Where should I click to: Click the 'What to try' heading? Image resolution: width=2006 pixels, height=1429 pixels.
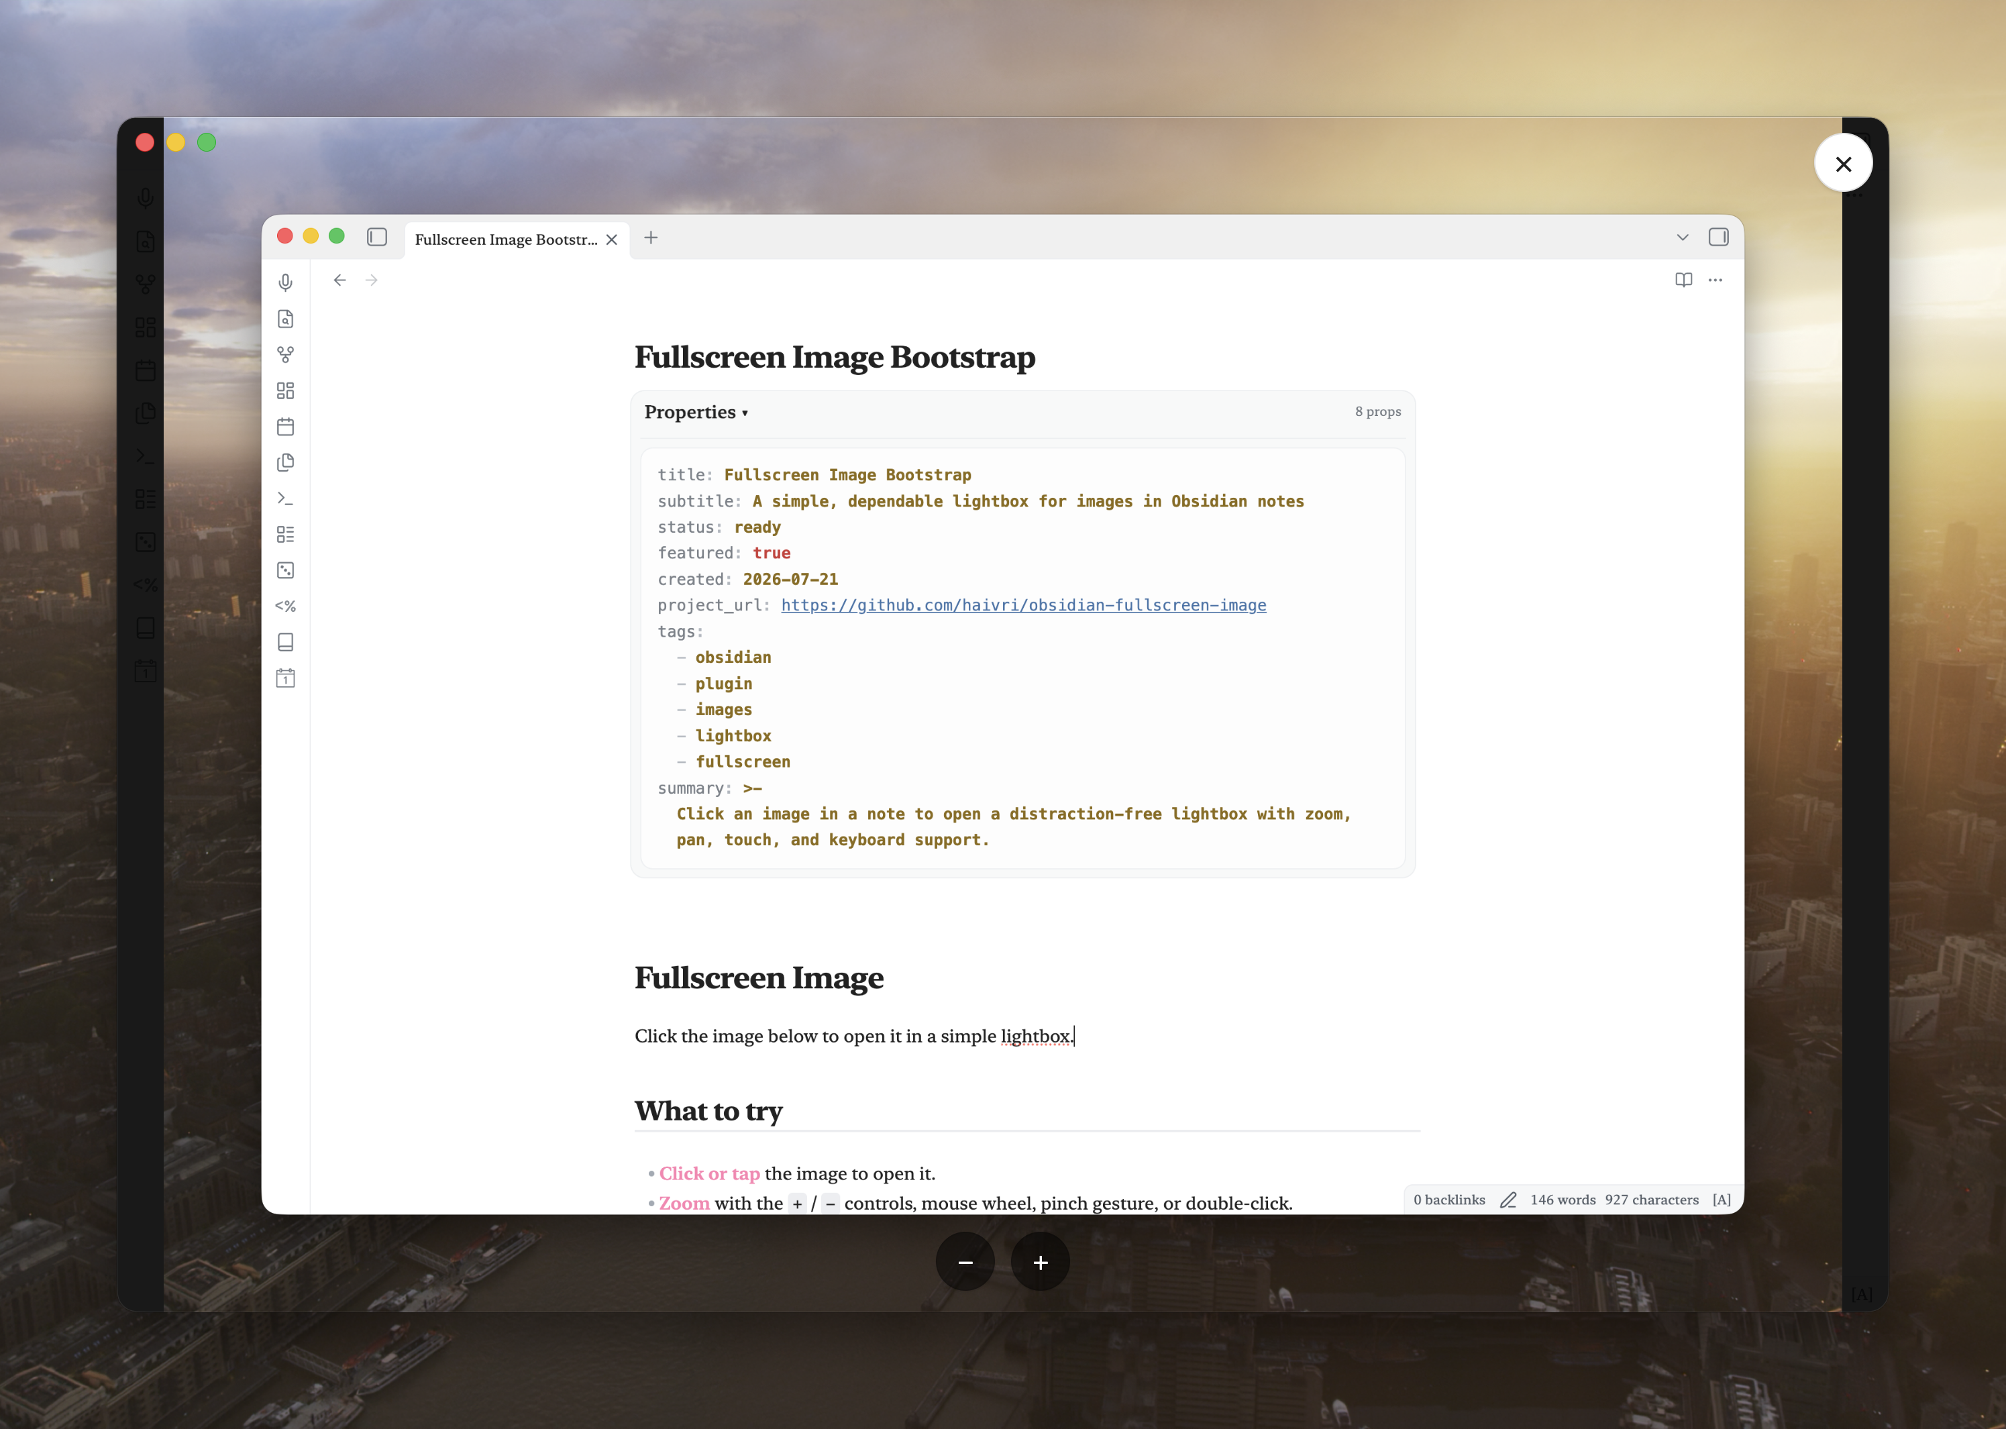[708, 1110]
